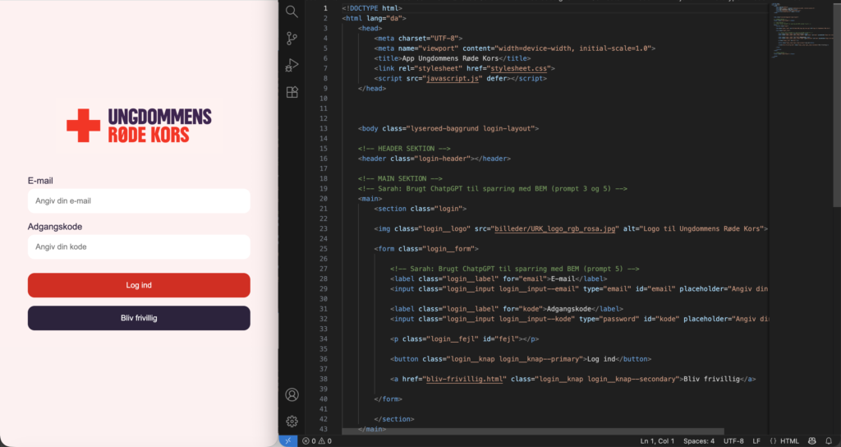
Task: Click the blue remote window indicator
Action: click(288, 441)
